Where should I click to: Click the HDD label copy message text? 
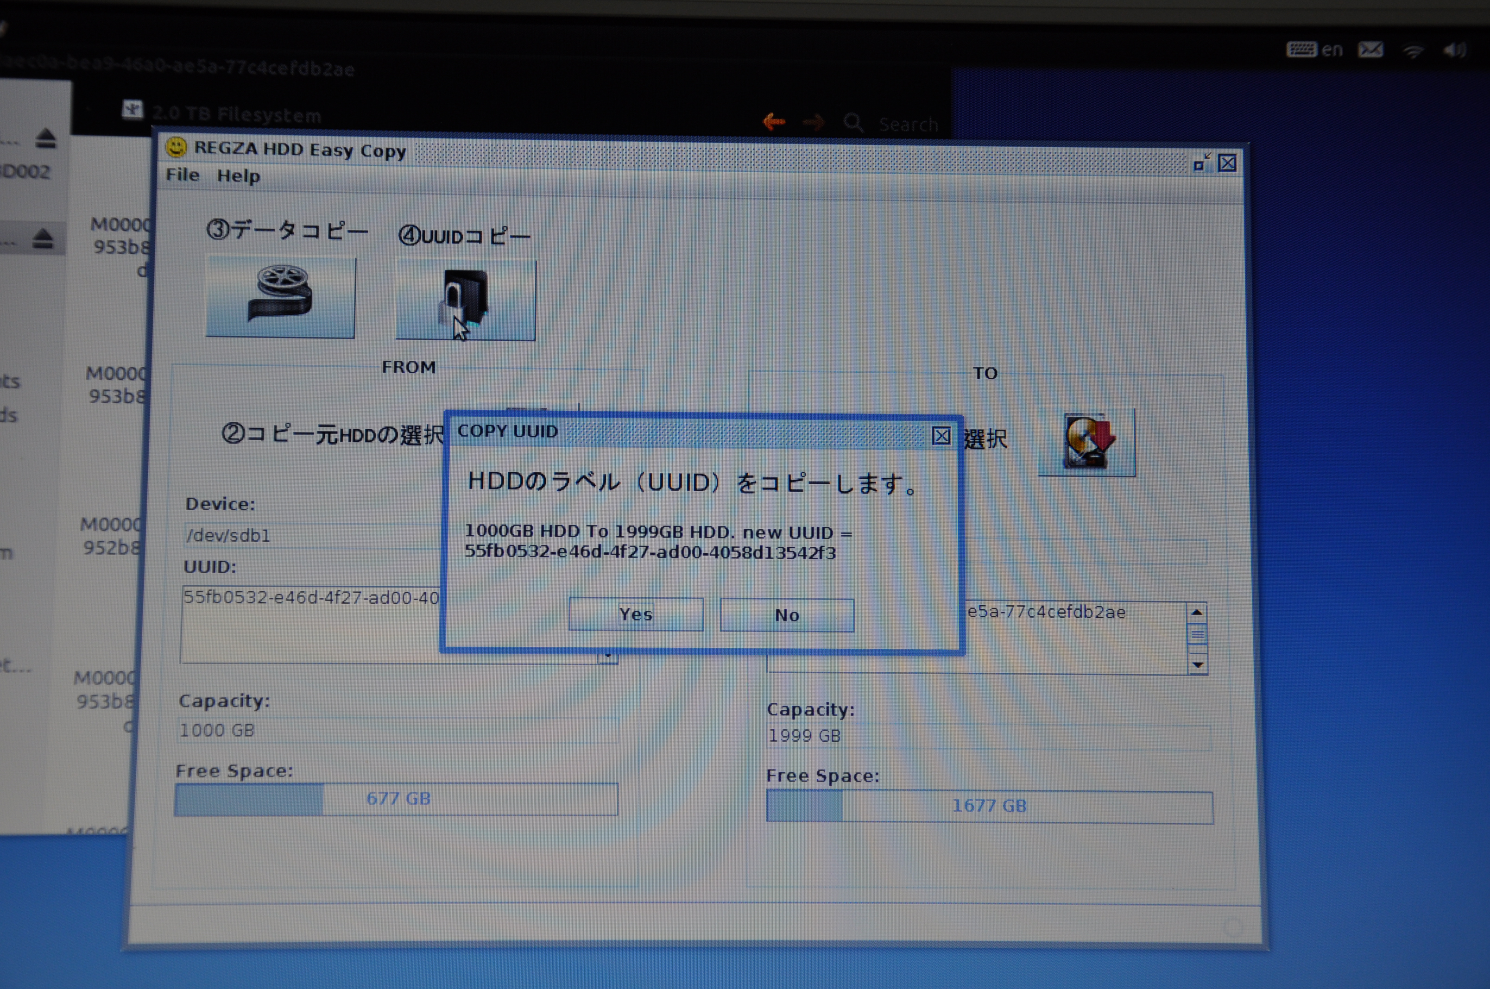[x=692, y=482]
